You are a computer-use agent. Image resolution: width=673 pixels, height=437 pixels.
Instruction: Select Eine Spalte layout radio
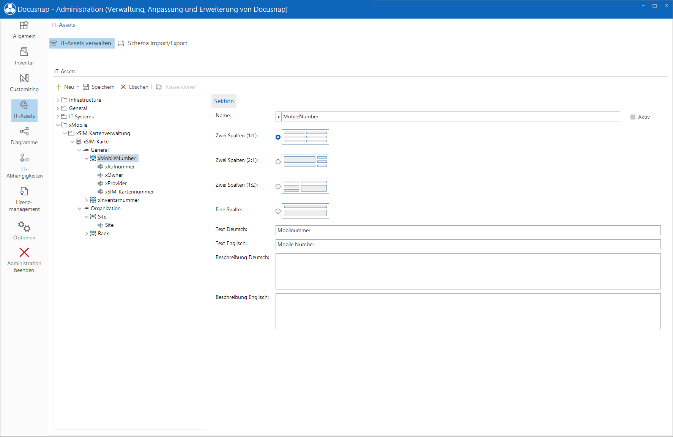tap(278, 211)
